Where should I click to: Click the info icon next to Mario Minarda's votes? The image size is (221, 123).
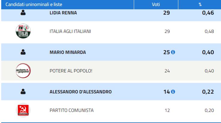click(x=173, y=52)
